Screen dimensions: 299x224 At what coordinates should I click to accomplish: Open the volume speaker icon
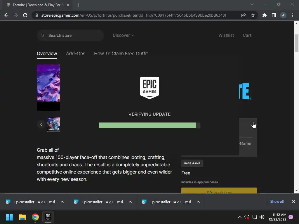[262, 217]
